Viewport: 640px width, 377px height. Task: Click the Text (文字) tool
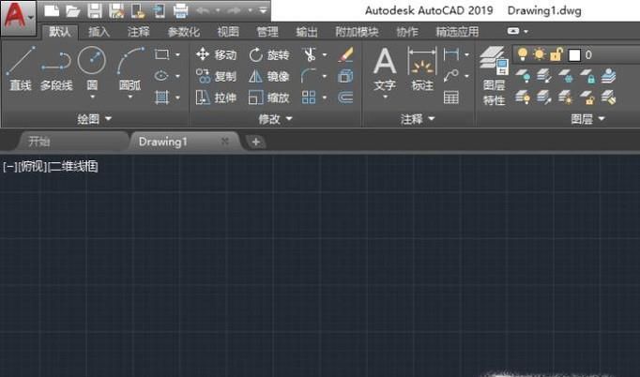(x=385, y=71)
